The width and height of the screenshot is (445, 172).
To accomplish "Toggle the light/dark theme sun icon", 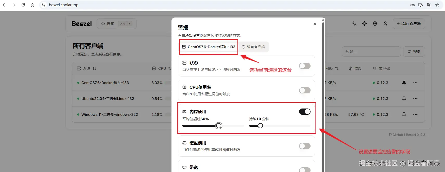I will tap(364, 24).
